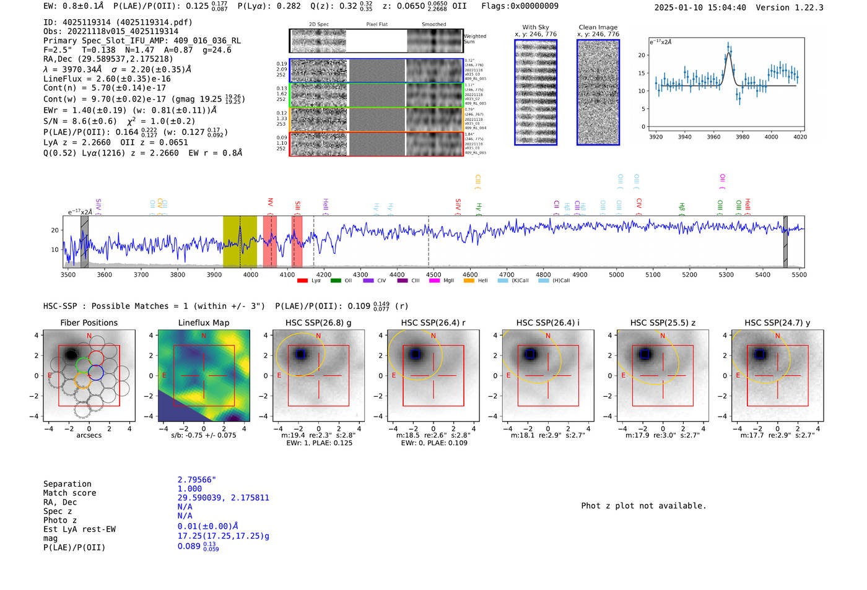Select the red-bordered 2D fiber spectrum row
This screenshot has height=590, width=867.
[376, 144]
